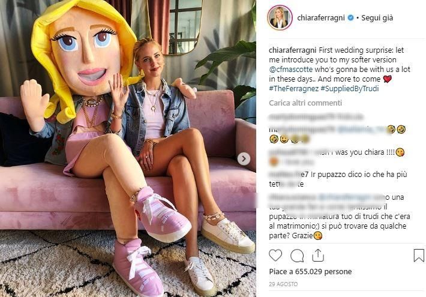Open the #TheFerragnez hashtag

[293, 89]
